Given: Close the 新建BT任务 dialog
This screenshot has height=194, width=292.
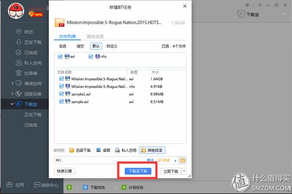Looking at the screenshot, I should [x=185, y=6].
